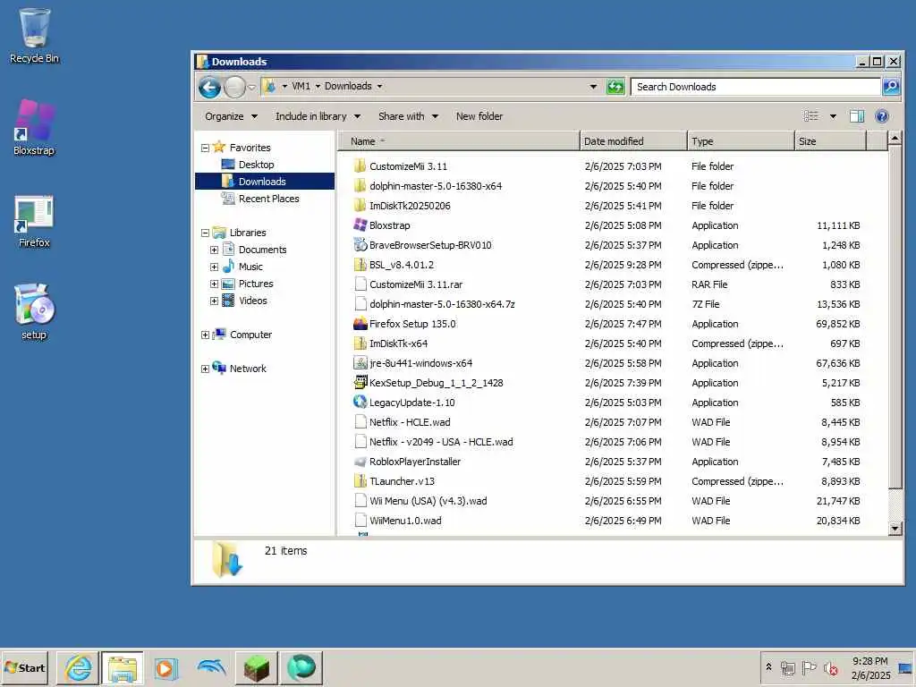Image resolution: width=916 pixels, height=687 pixels.
Task: Open Windows Media Player from taskbar
Action: tap(165, 667)
